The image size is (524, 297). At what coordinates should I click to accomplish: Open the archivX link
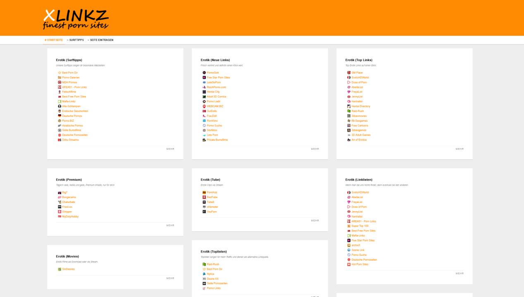click(356, 245)
